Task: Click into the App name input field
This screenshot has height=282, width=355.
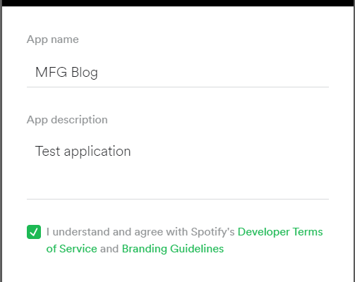Action: pos(178,72)
